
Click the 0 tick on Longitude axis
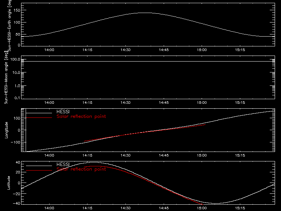(19, 130)
